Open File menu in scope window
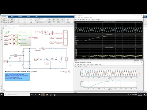The image size is (147, 110). 76,18
